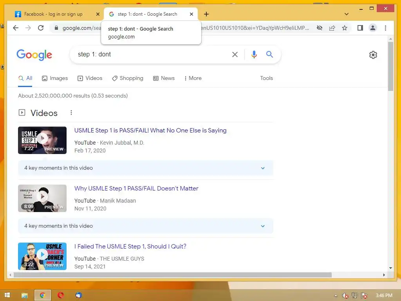Open Action Center flag icon

tap(364, 296)
